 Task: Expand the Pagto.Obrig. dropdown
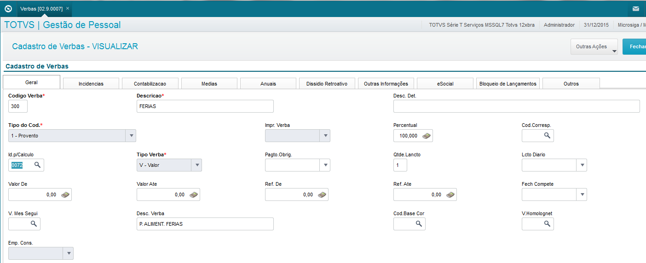325,165
